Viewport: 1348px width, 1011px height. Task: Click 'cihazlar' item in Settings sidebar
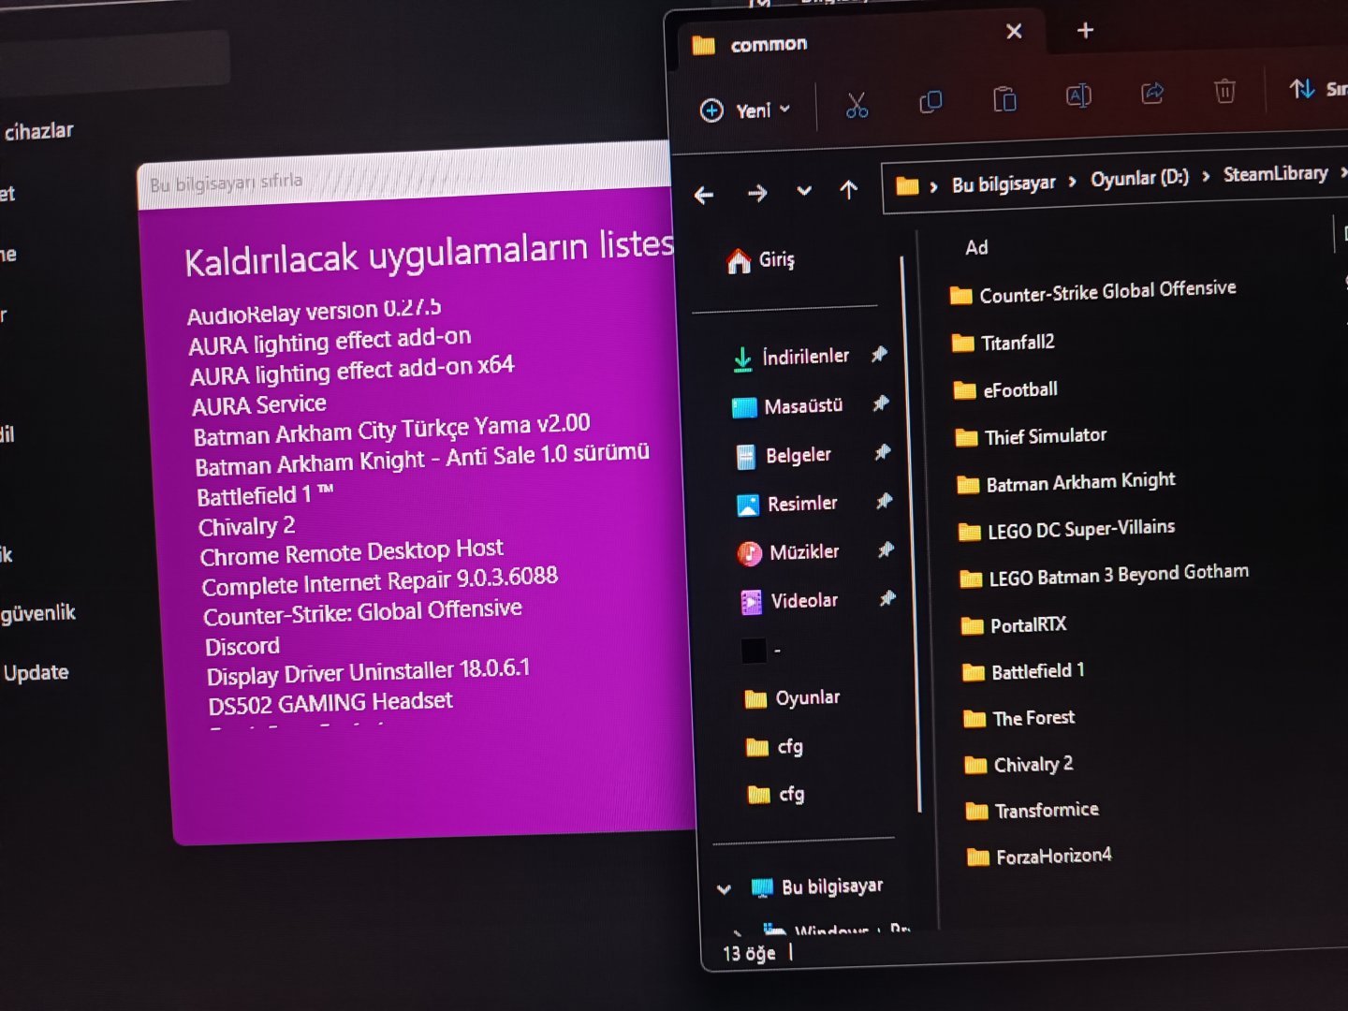pyautogui.click(x=38, y=131)
